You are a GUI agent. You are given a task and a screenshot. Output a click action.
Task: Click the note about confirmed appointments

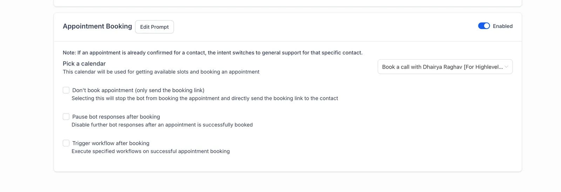(212, 53)
